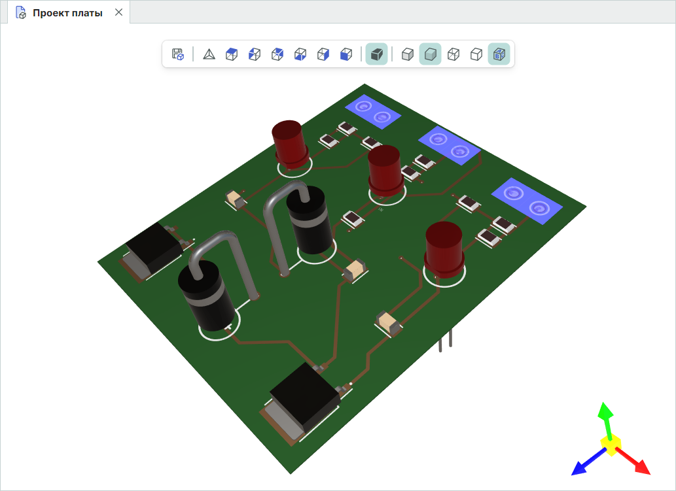The height and width of the screenshot is (491, 676).
Task: Select the bottom view cube icon
Action: point(300,54)
